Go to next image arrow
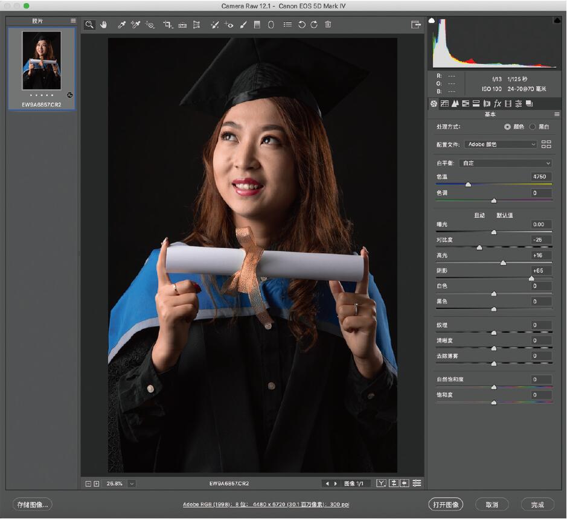This screenshot has height=519, width=567. [x=336, y=483]
